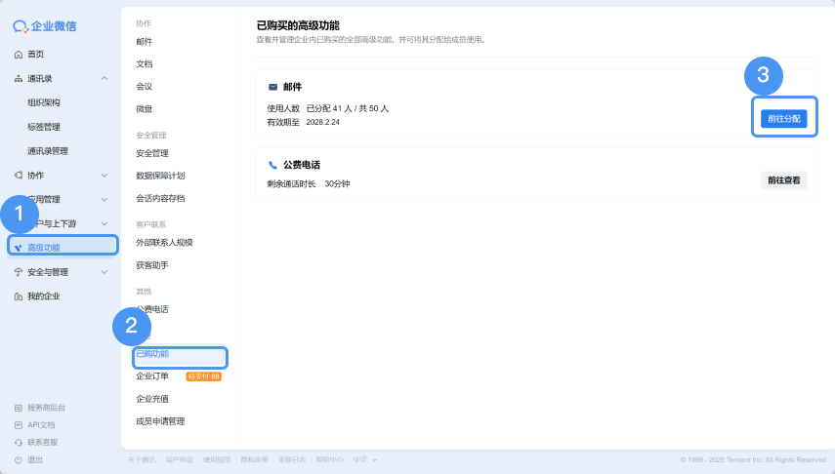Viewport: 835px width, 474px height.
Task: Open the 使用规范 footer link
Action: (x=217, y=459)
